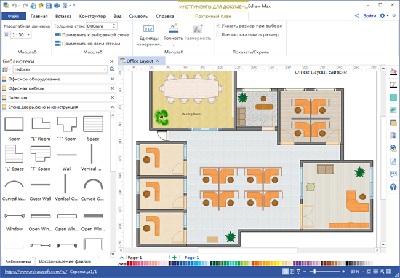Click the Войти sign-in button
Viewport: 400px width, 278px height.
coord(369,15)
